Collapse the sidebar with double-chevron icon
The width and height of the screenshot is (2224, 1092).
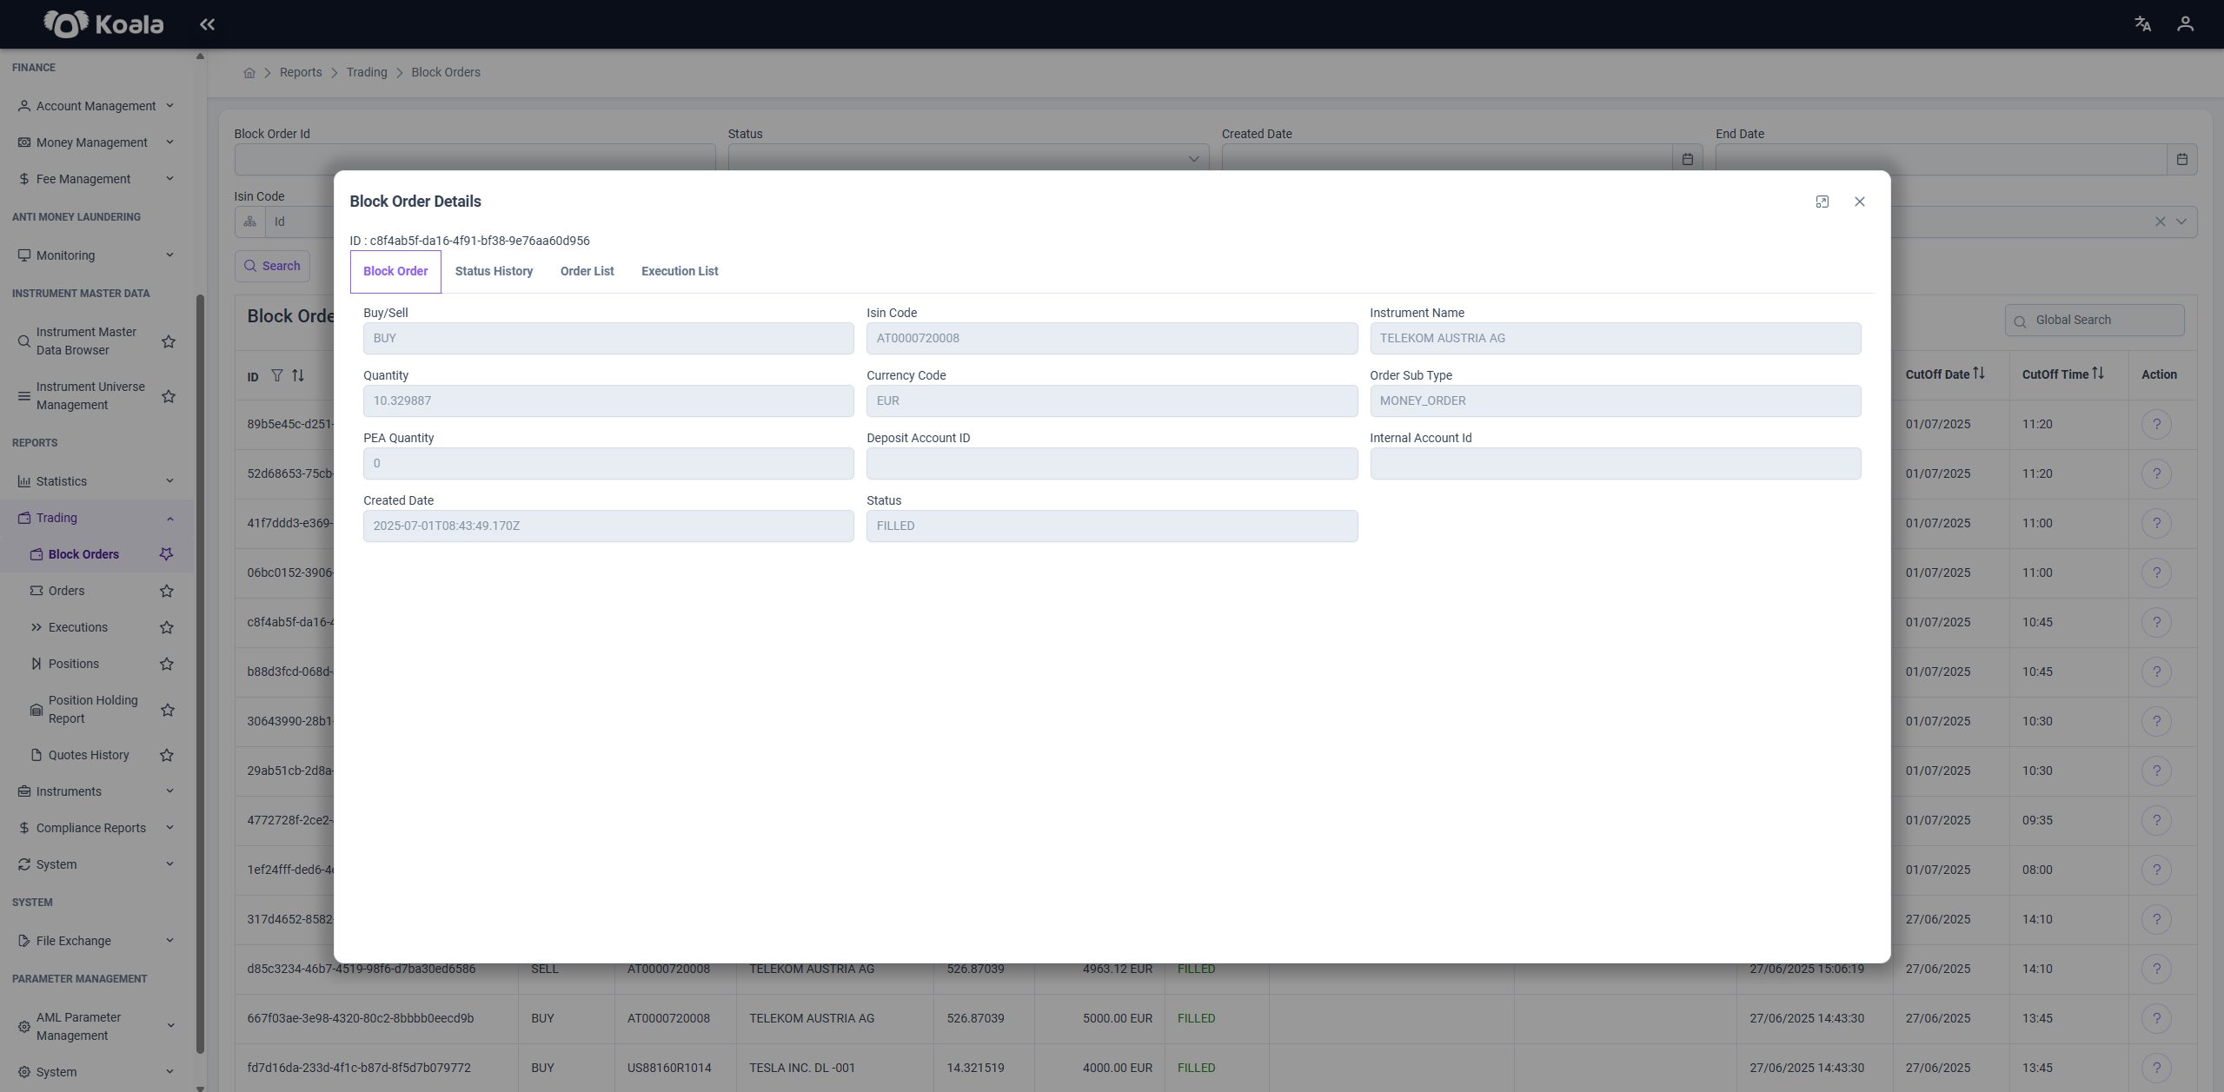tap(207, 24)
